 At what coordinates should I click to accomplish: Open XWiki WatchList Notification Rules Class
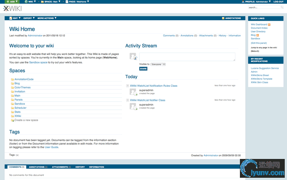153,86
